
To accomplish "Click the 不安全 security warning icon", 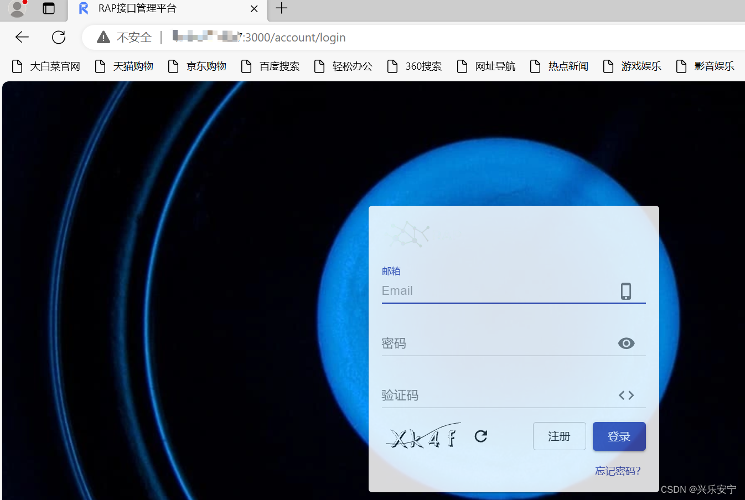I will coord(104,37).
